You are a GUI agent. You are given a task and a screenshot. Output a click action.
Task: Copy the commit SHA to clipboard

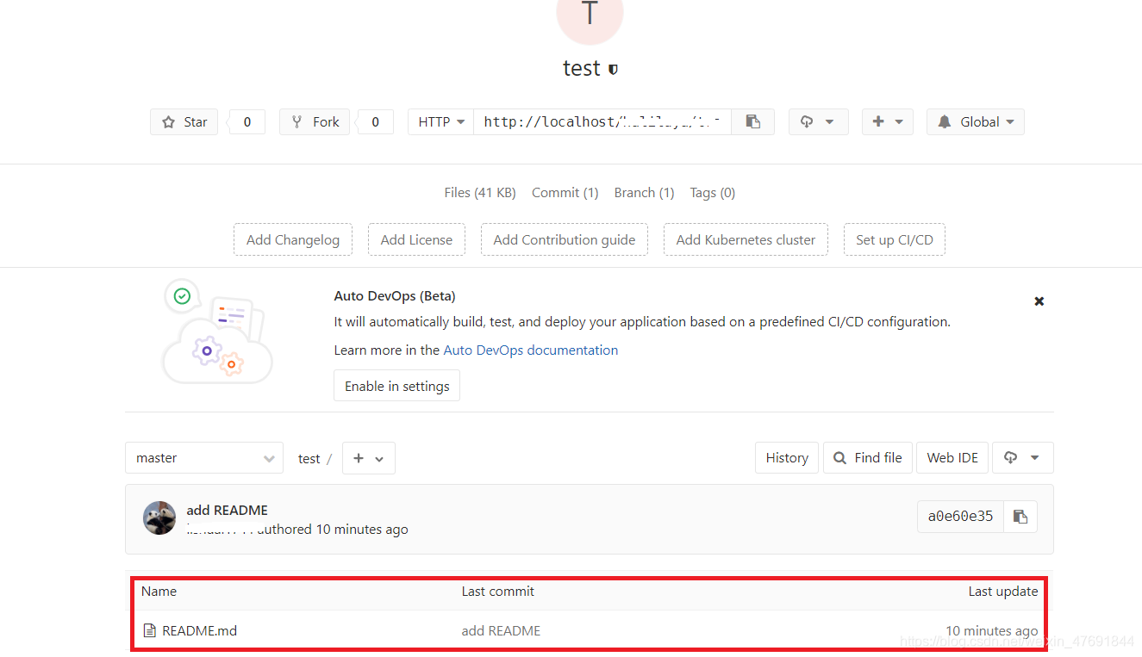click(x=1020, y=517)
